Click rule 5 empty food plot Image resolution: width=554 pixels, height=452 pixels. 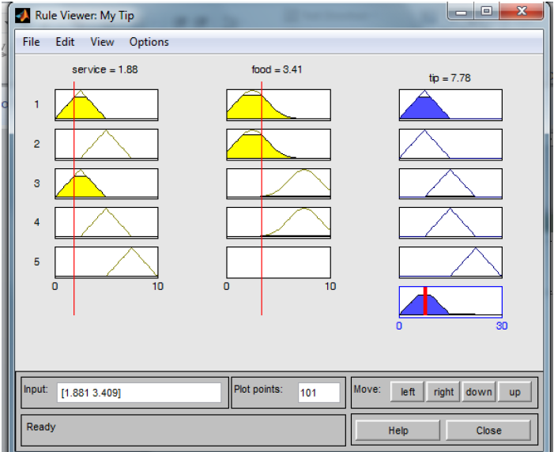pyautogui.click(x=278, y=262)
